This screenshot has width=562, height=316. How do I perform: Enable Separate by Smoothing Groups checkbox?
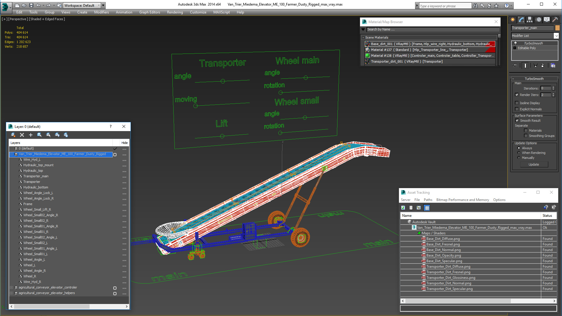[526, 136]
